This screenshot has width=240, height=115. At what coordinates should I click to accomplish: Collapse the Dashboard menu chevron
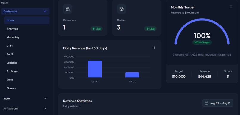(45, 12)
